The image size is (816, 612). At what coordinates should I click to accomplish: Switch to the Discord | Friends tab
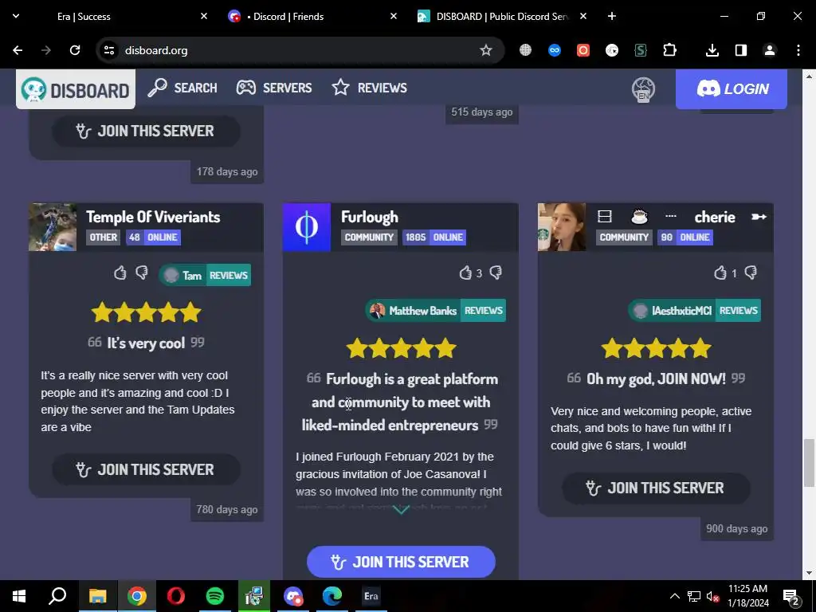coord(312,16)
